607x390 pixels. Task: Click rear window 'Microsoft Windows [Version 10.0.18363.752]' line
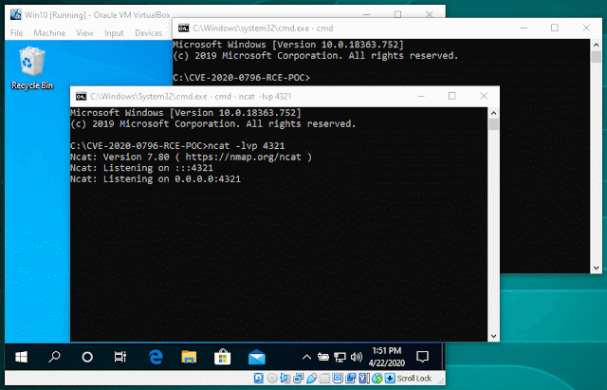(x=288, y=45)
